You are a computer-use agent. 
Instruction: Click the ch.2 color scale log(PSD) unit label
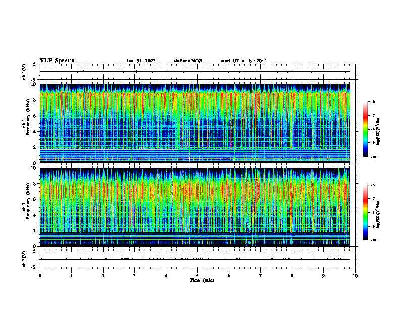click(378, 215)
